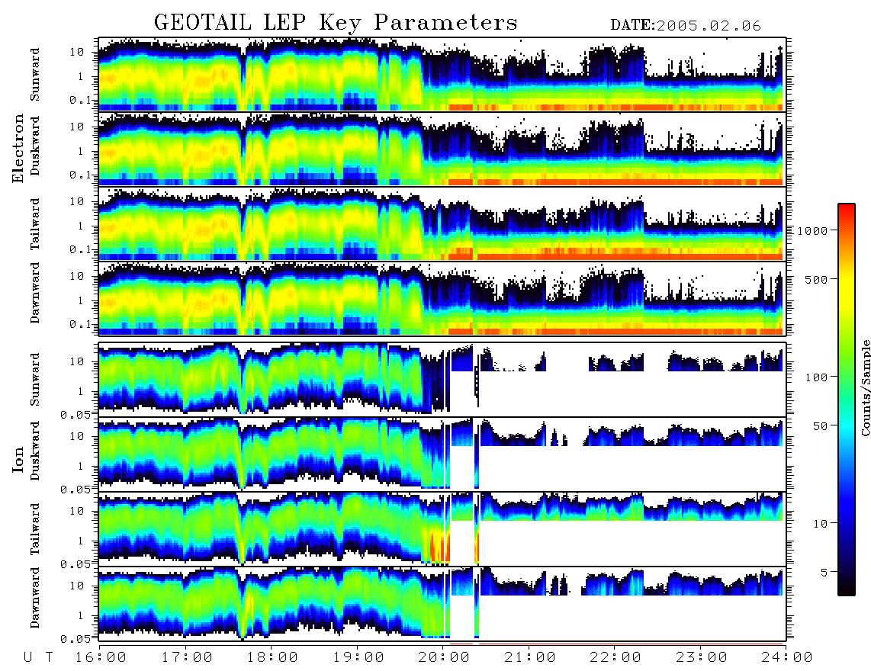Click the "24:00" time tick label
Viewport: 871px width, 671px height.
787,657
